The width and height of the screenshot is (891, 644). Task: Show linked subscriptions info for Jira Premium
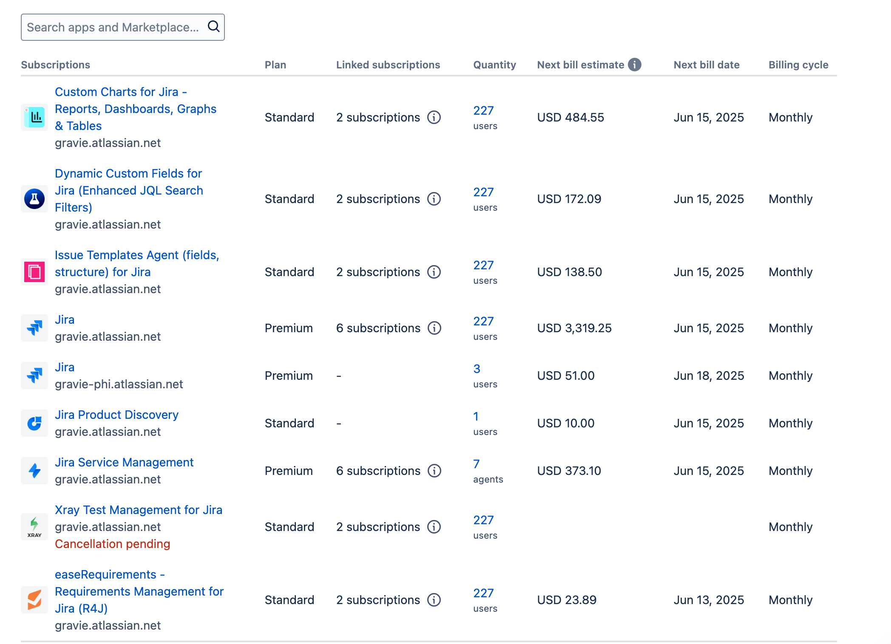(434, 328)
